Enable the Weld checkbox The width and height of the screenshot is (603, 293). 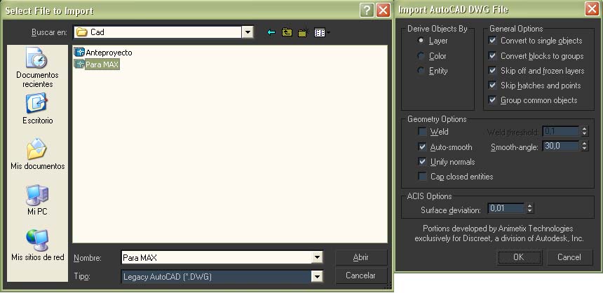point(423,132)
